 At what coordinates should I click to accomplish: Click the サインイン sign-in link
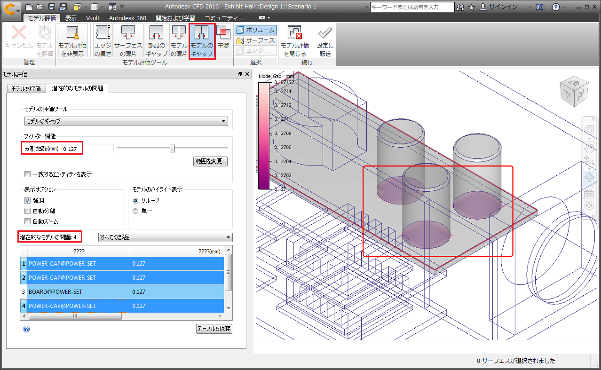503,7
